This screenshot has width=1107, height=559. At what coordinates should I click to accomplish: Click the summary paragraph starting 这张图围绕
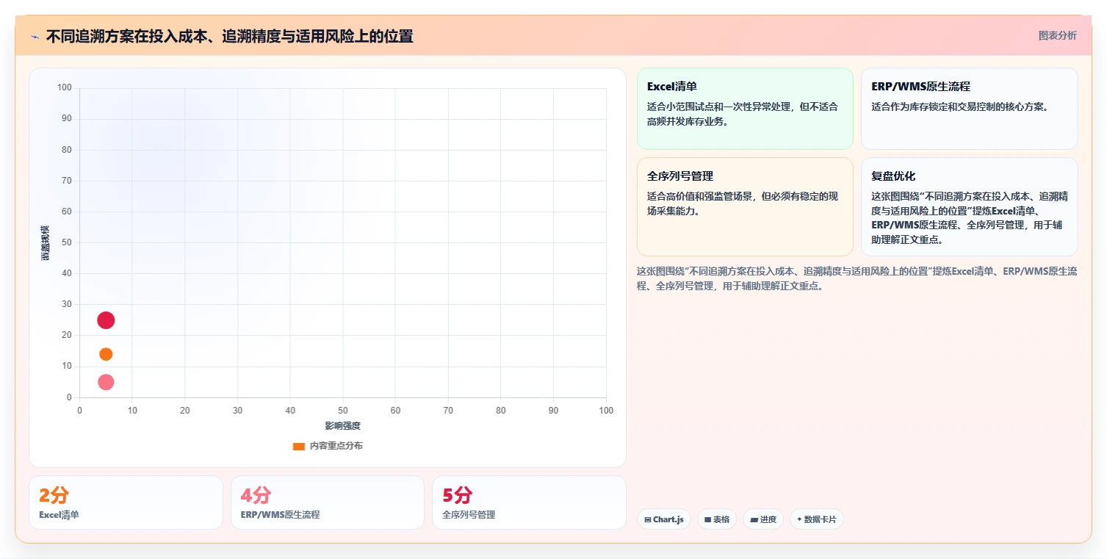pos(857,278)
